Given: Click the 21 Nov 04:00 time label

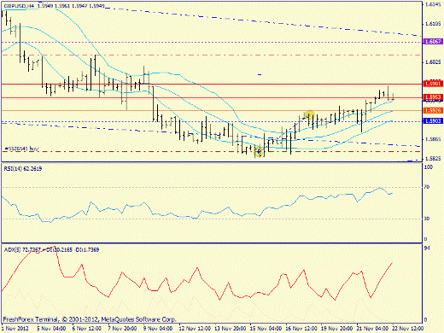Looking at the screenshot, I should coord(372,329).
